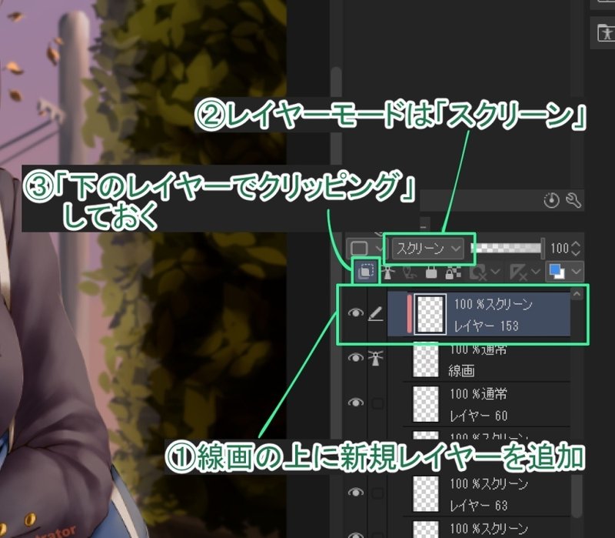This screenshot has height=538, width=615.
Task: Expand the palette color dropdown arrow
Action: (x=378, y=248)
